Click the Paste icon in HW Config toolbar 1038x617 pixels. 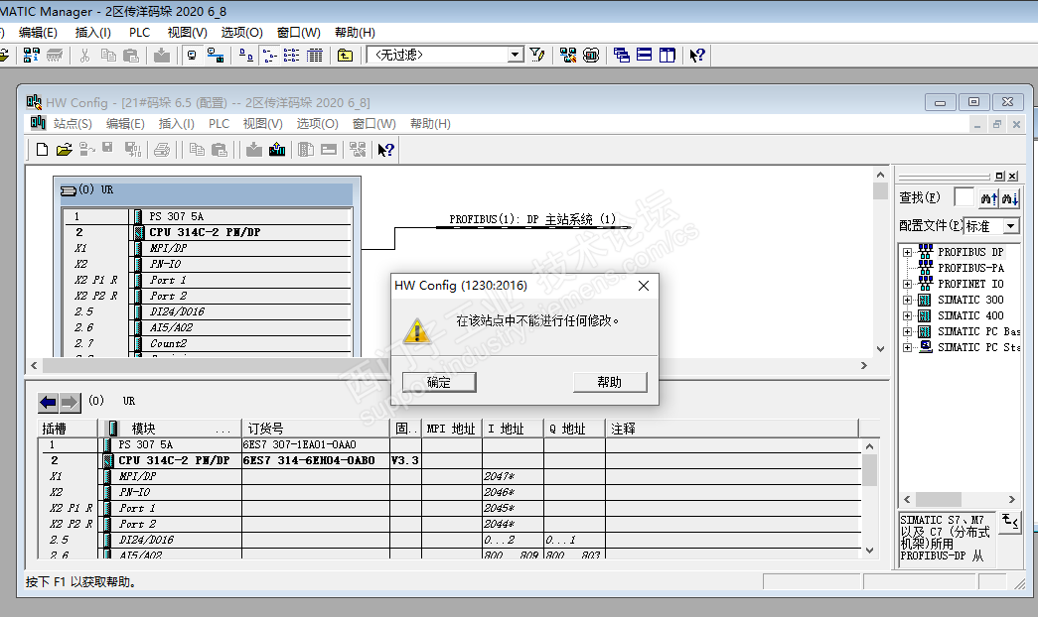click(x=220, y=150)
